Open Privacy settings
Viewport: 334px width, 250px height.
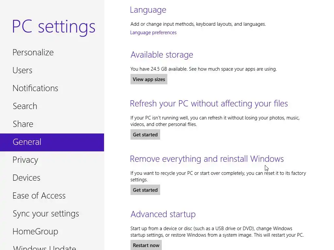25,160
